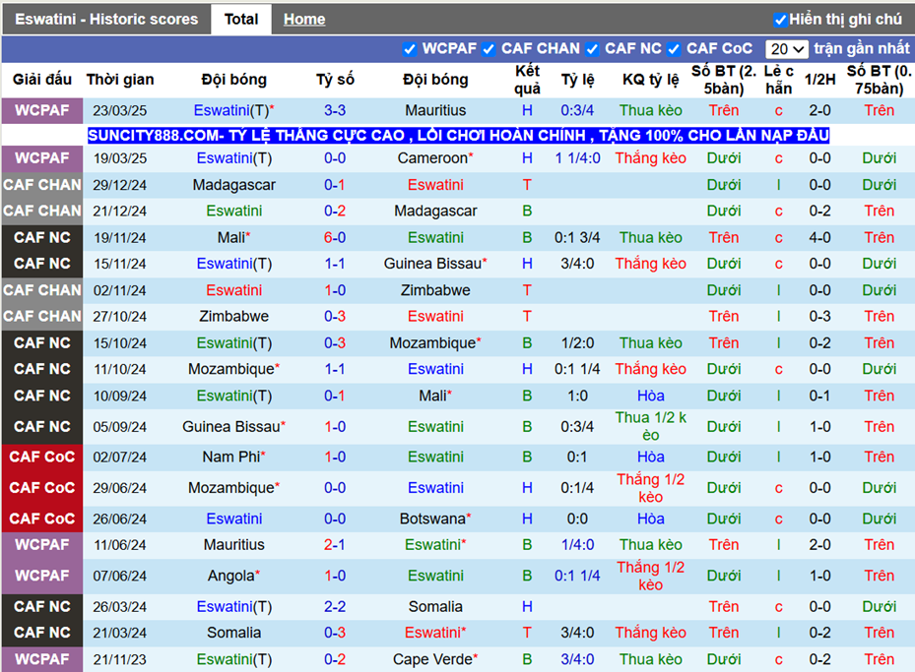
Task: Click the SUNCITY888.COM advertisement banner
Action: coord(458,135)
